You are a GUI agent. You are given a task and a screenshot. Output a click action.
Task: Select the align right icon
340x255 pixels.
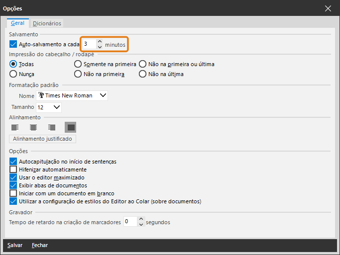[x=52, y=127]
